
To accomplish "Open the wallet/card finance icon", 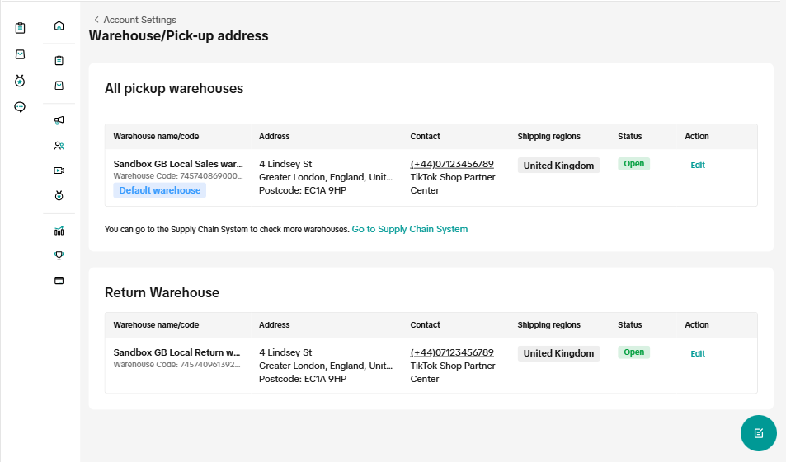I will pyautogui.click(x=59, y=280).
